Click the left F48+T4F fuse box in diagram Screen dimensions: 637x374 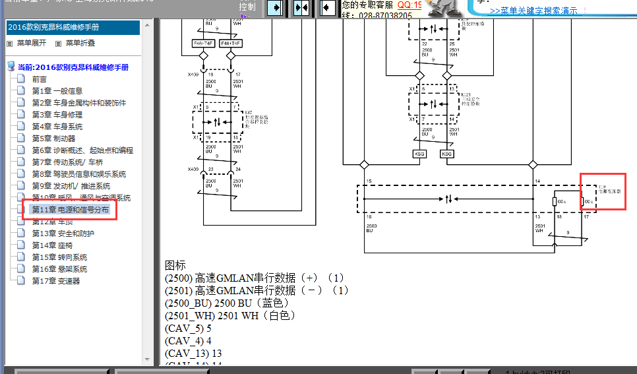203,43
